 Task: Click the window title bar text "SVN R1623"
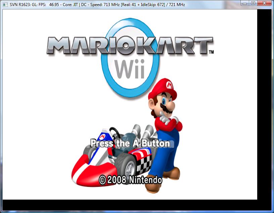click(19, 5)
